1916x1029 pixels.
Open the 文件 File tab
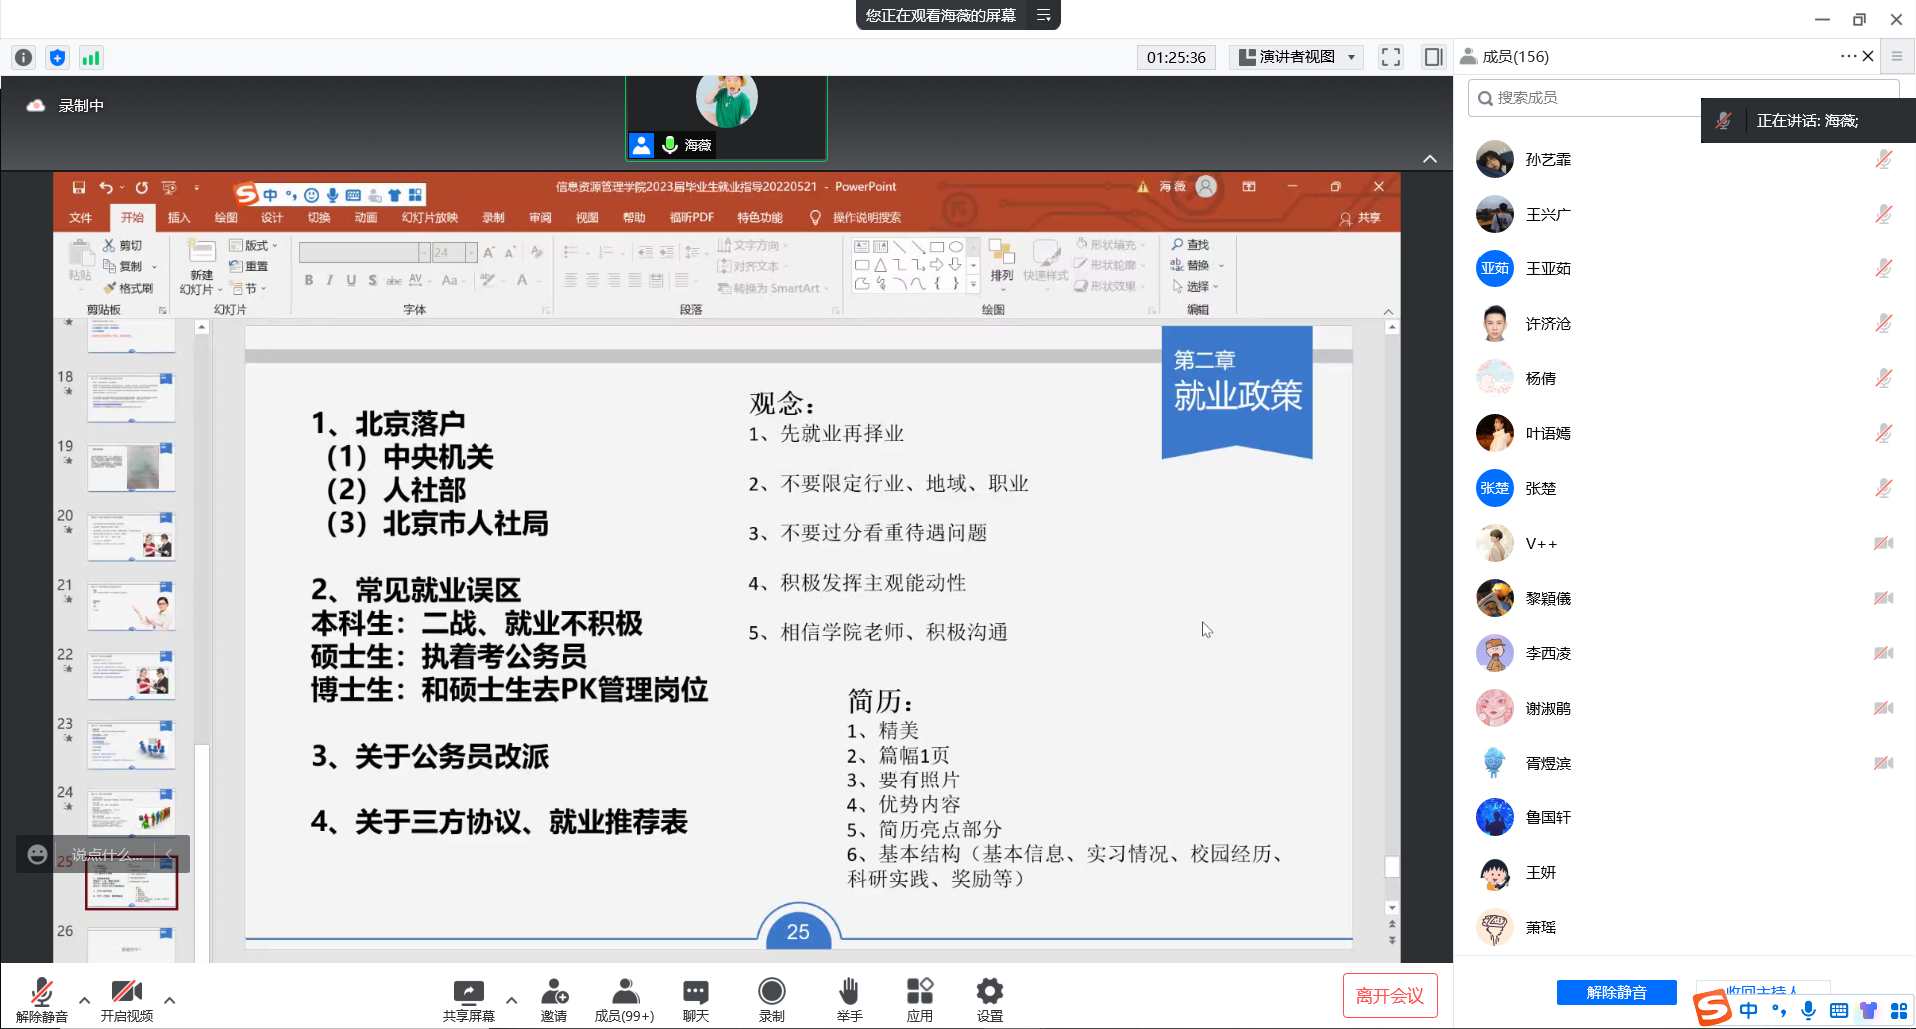(x=80, y=217)
